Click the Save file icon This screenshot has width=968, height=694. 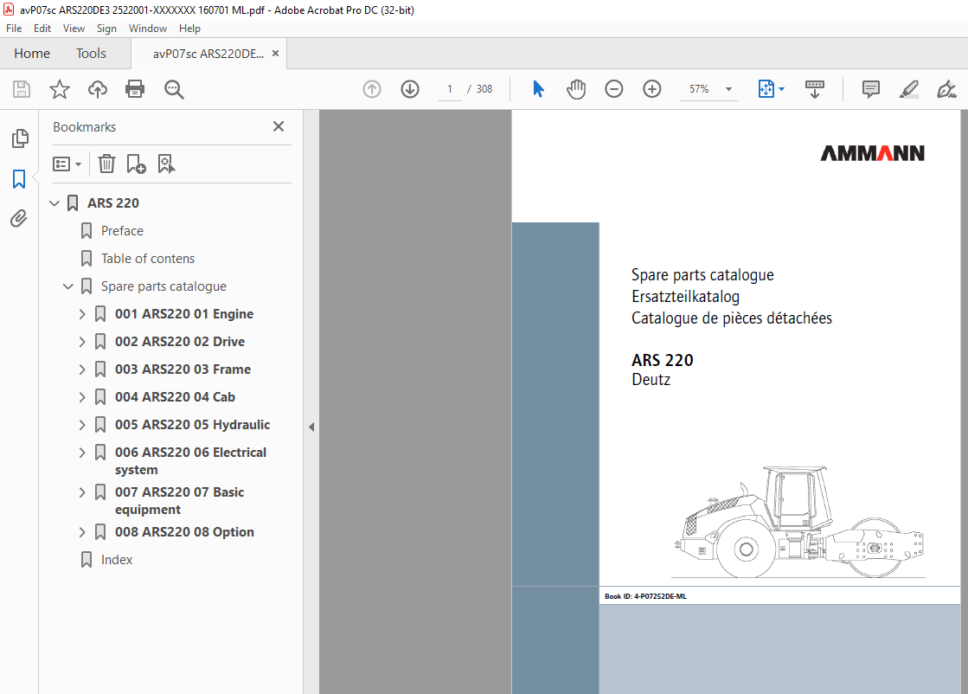(22, 89)
